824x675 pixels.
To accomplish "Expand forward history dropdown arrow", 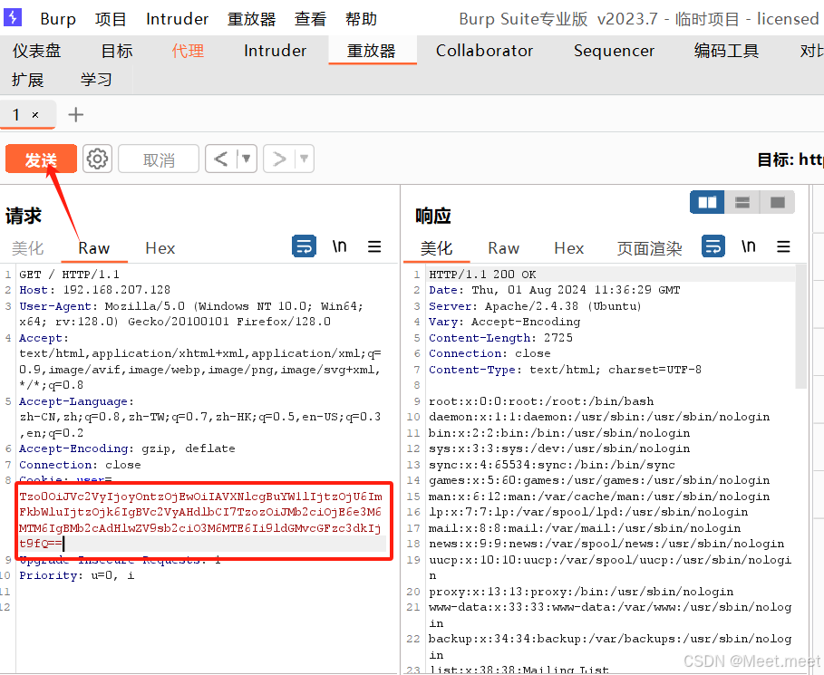I will click(304, 159).
